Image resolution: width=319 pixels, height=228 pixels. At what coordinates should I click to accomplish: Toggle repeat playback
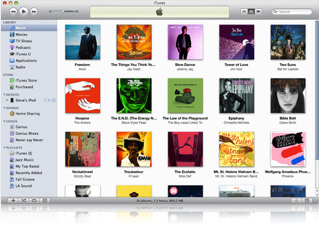pyautogui.click(x=34, y=200)
